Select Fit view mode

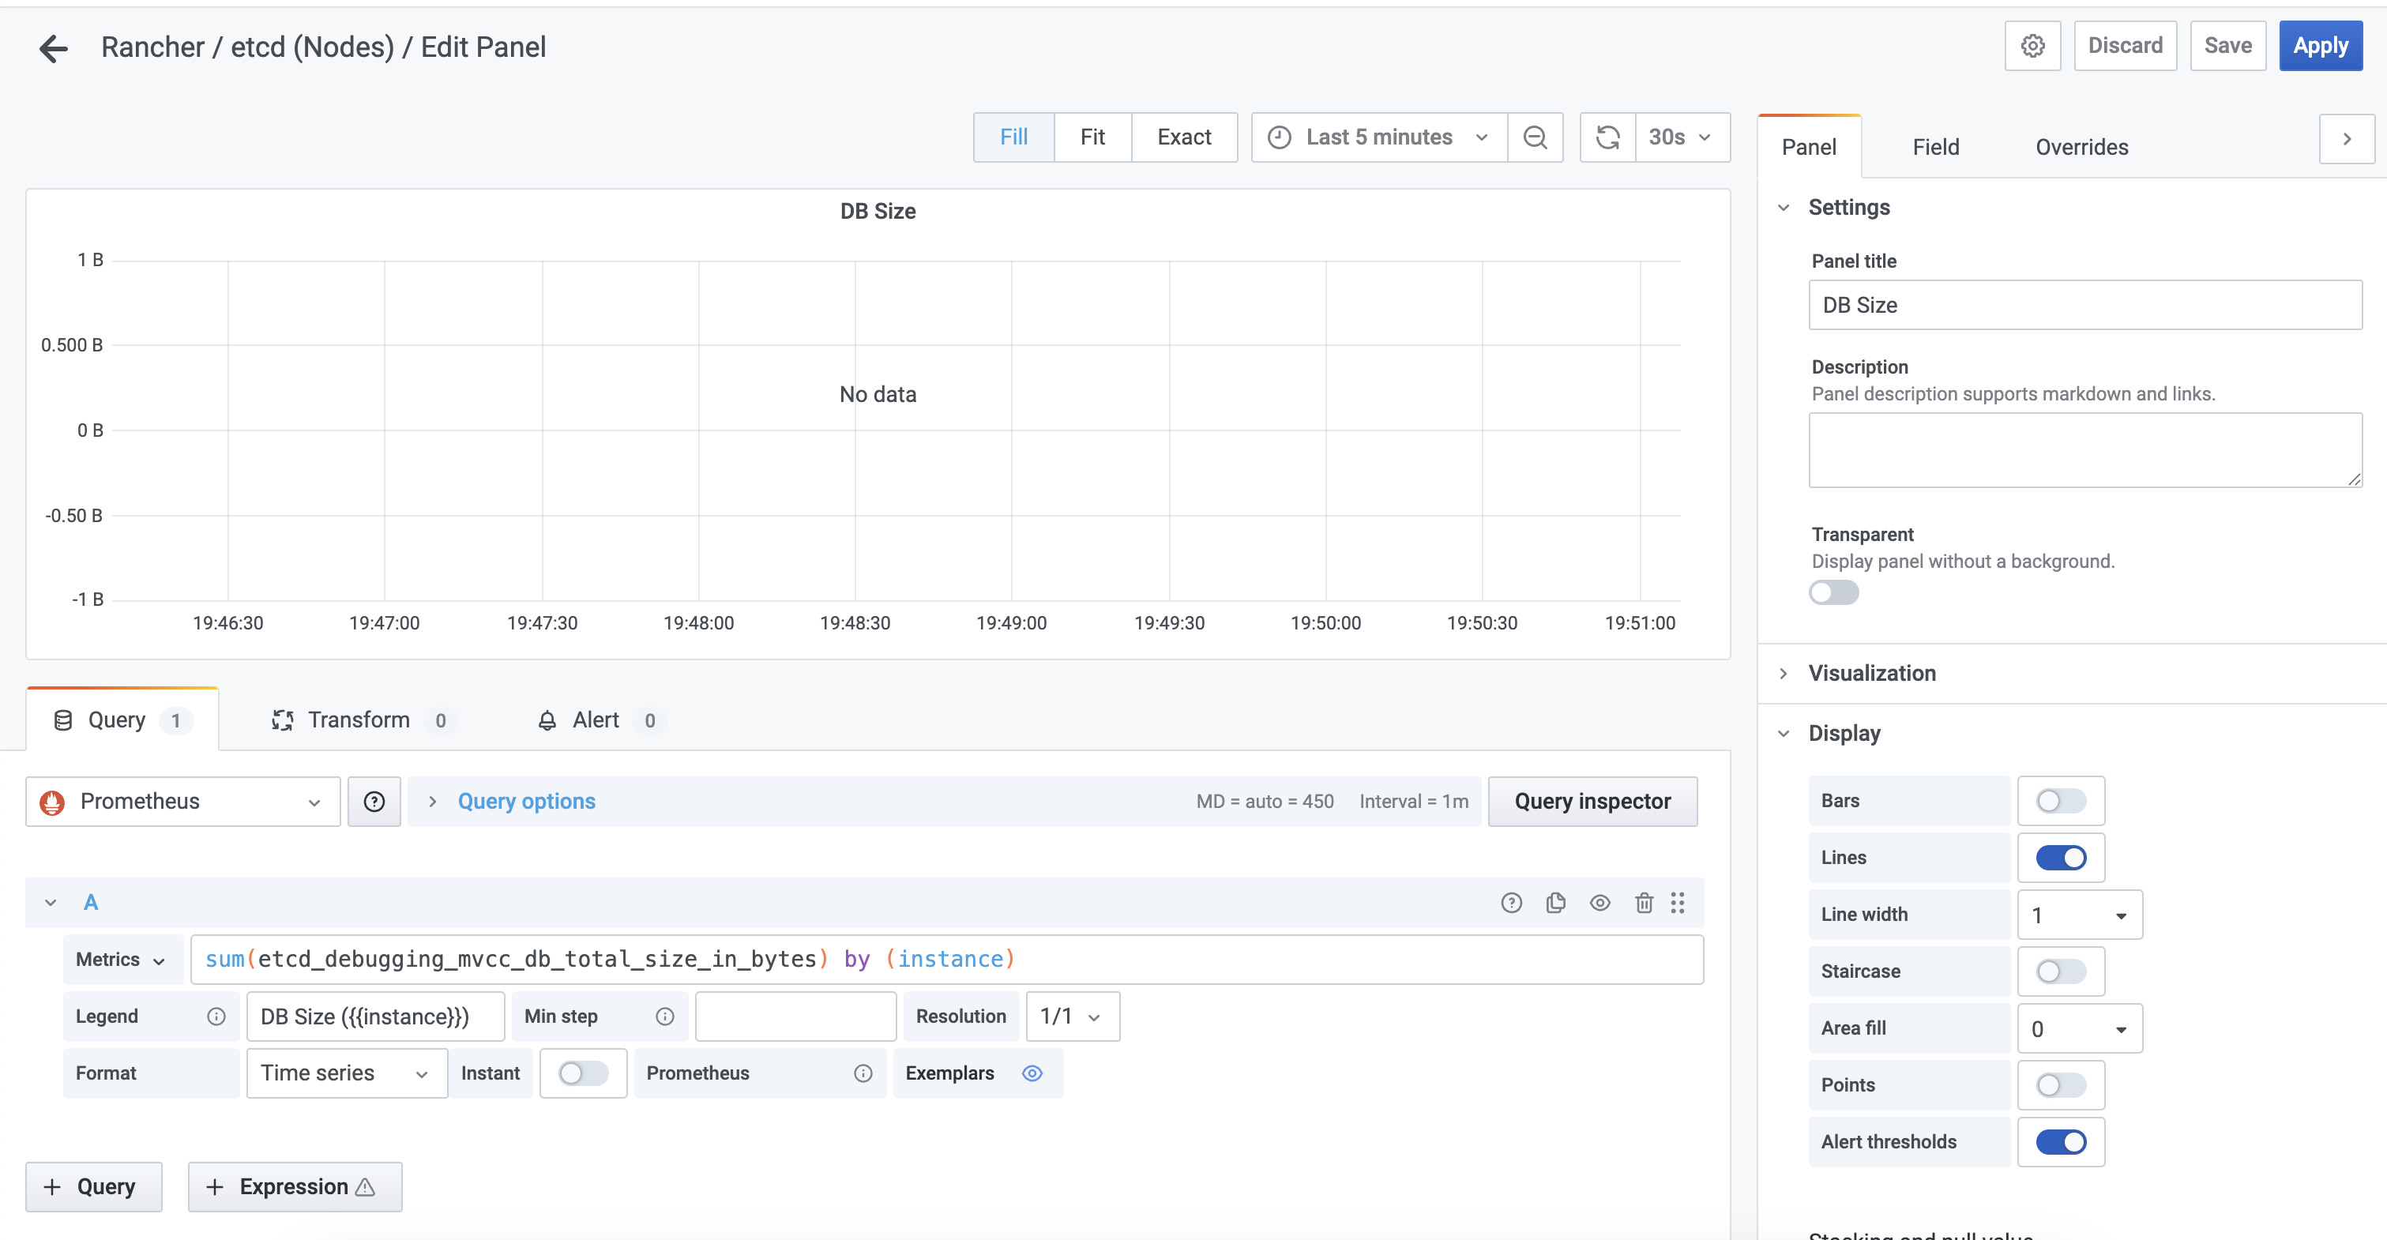point(1092,137)
